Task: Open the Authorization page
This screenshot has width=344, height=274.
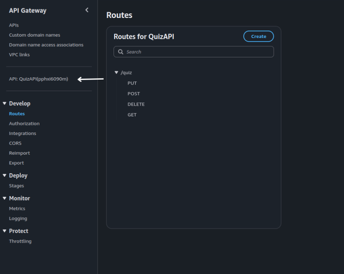Action: (x=24, y=124)
